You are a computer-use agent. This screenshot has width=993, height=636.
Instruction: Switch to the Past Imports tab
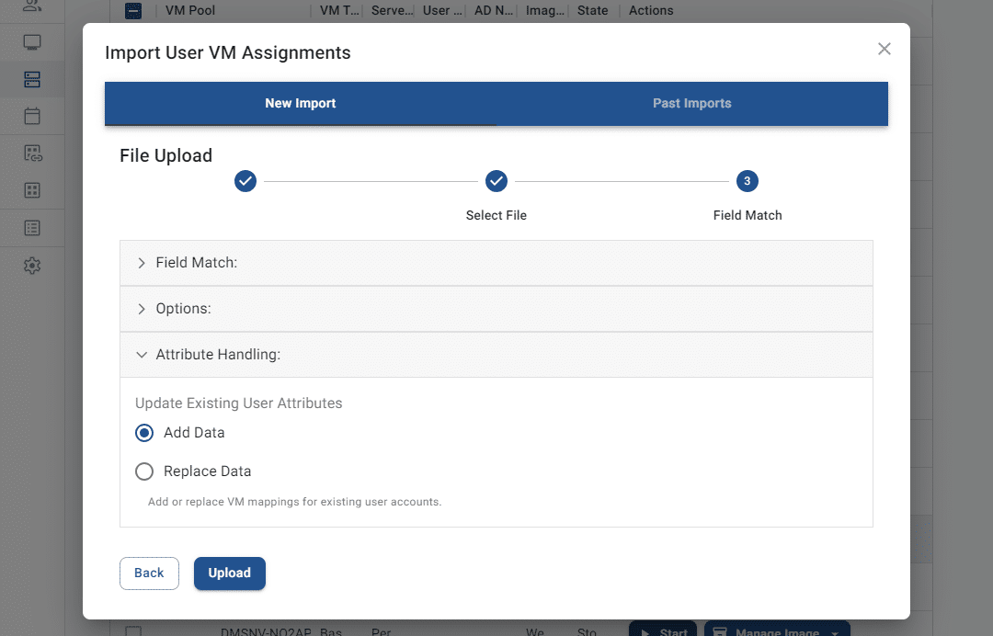coord(691,104)
